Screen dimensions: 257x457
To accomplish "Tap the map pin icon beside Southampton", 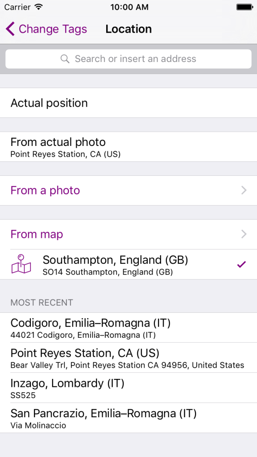I will click(21, 264).
